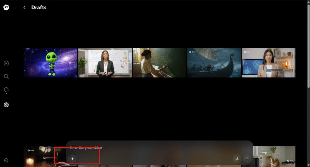Open the woman at whiteboard draft
310x167 pixels.
(105, 63)
